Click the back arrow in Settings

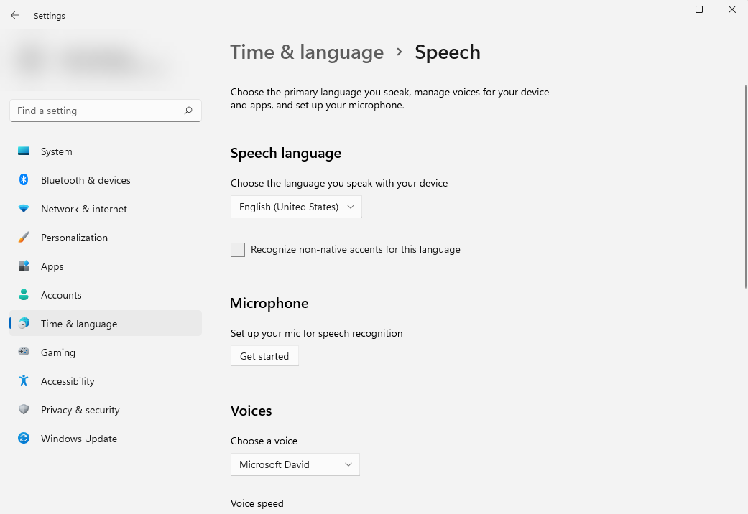[15, 15]
